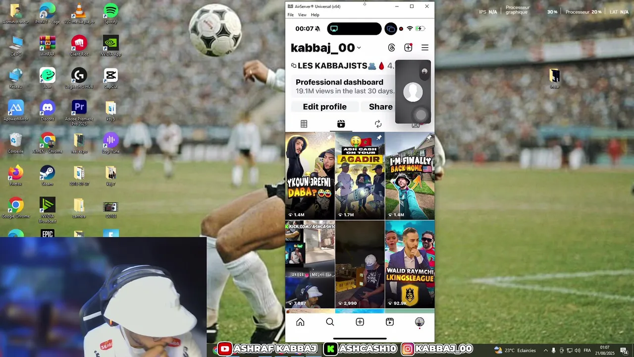634x357 pixels.
Task: Open Spotify desktop shortcut
Action: point(111,14)
